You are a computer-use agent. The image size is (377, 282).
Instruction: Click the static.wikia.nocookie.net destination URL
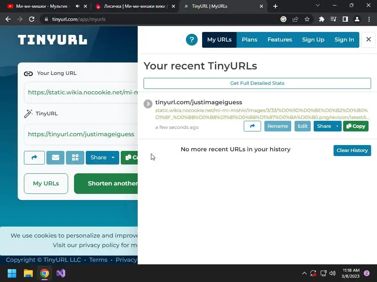click(262, 114)
